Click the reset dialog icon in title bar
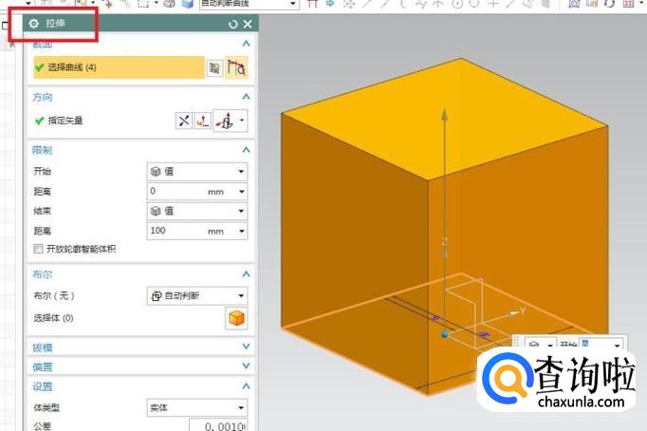 click(233, 24)
